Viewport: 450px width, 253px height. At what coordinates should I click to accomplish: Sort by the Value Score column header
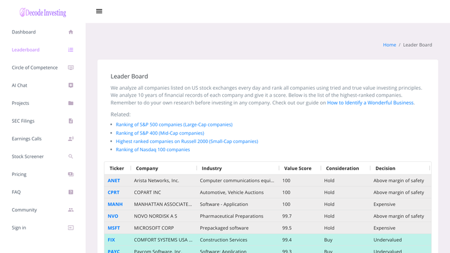[297, 168]
